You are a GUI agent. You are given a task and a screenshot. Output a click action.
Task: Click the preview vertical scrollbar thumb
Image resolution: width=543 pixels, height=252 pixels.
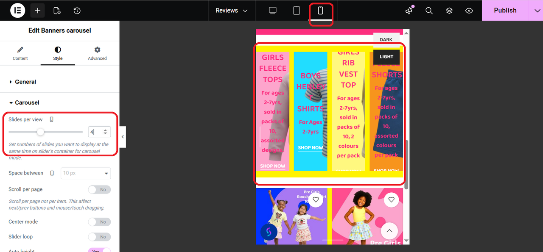point(406,165)
